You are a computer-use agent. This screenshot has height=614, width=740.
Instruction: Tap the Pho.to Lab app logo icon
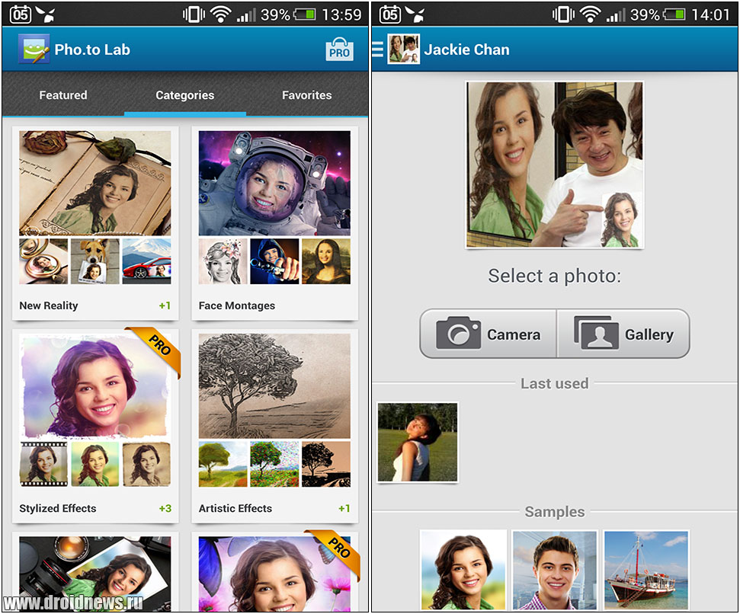[x=34, y=49]
